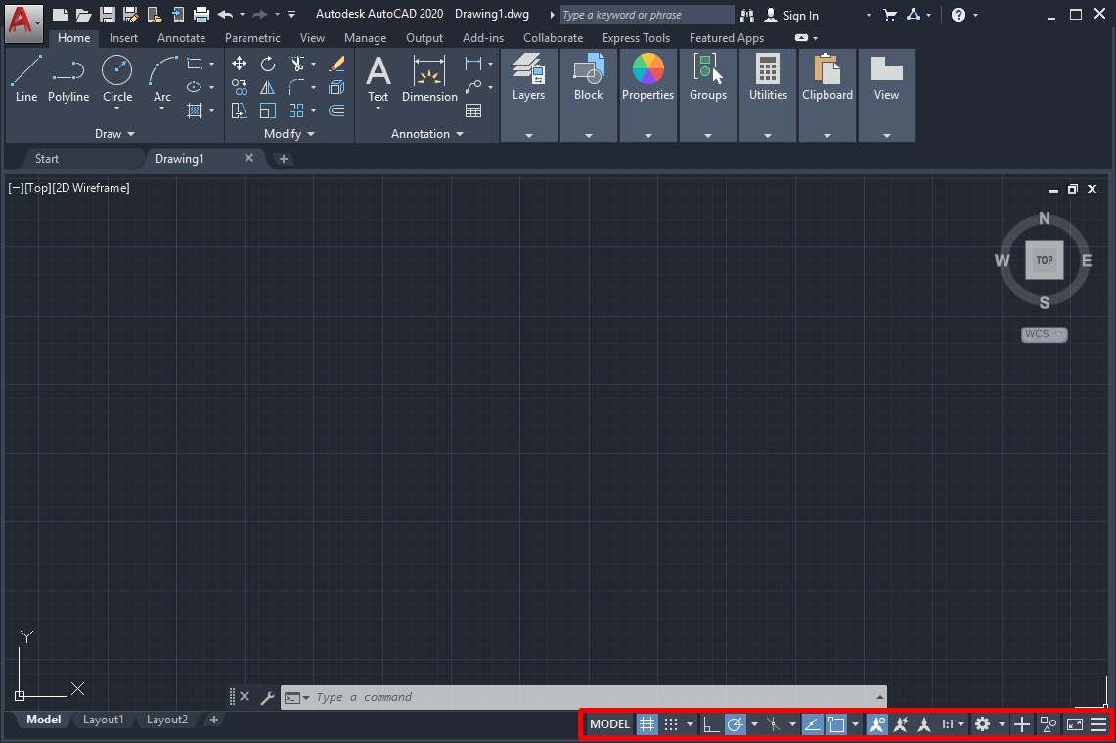Select the Line tool
This screenshot has width=1116, height=743.
pos(25,78)
